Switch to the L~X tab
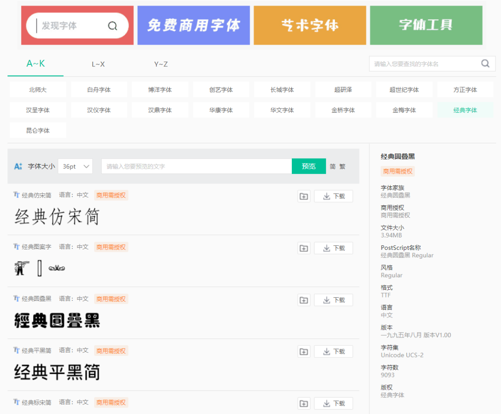 pos(98,64)
